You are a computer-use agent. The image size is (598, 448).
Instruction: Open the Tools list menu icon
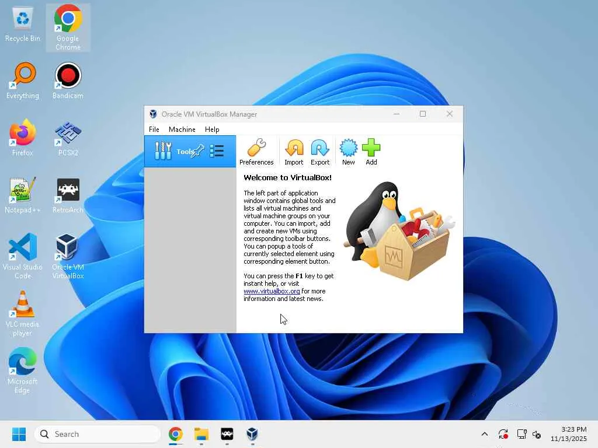[x=217, y=151]
